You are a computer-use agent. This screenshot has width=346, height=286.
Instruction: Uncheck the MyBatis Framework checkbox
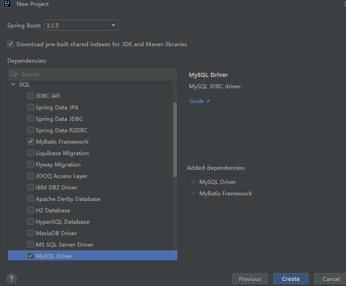click(30, 141)
